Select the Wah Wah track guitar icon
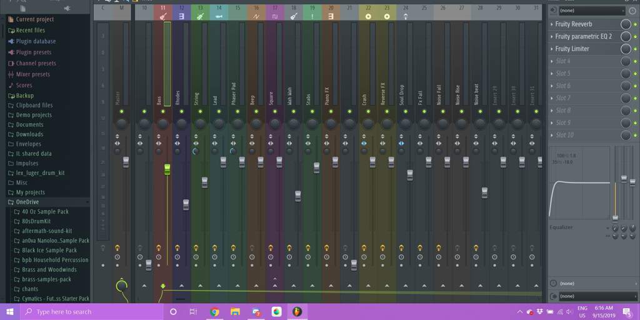Viewport: 640px width, 320px height. (x=293, y=16)
